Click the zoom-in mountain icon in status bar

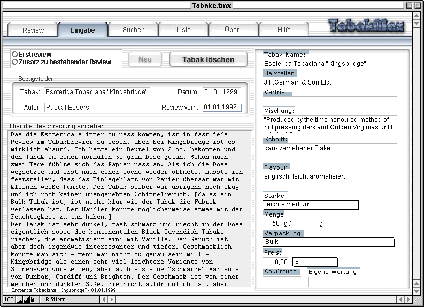click(27, 300)
